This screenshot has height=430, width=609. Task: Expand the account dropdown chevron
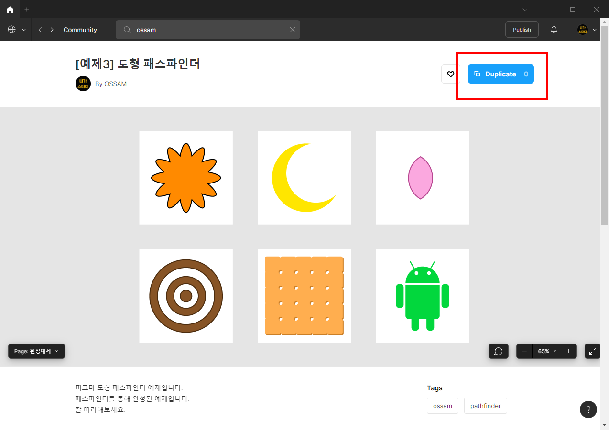(x=595, y=30)
